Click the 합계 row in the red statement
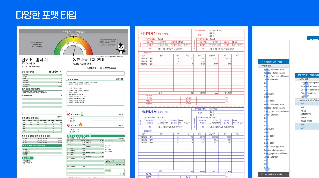This screenshot has height=178, width=319. [x=191, y=93]
